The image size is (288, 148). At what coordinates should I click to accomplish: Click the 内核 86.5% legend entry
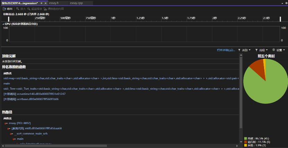click(256, 138)
